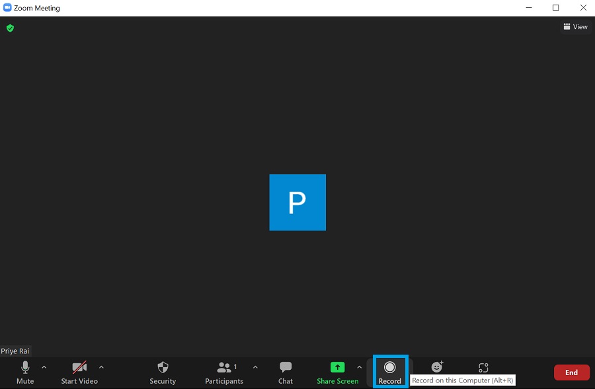The image size is (595, 389).
Task: End the meeting
Action: (571, 372)
